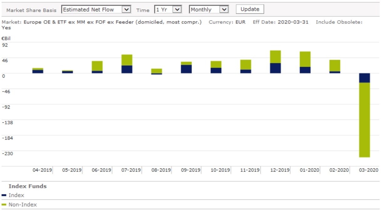
Task: Select the Index legend label
Action: (16, 195)
